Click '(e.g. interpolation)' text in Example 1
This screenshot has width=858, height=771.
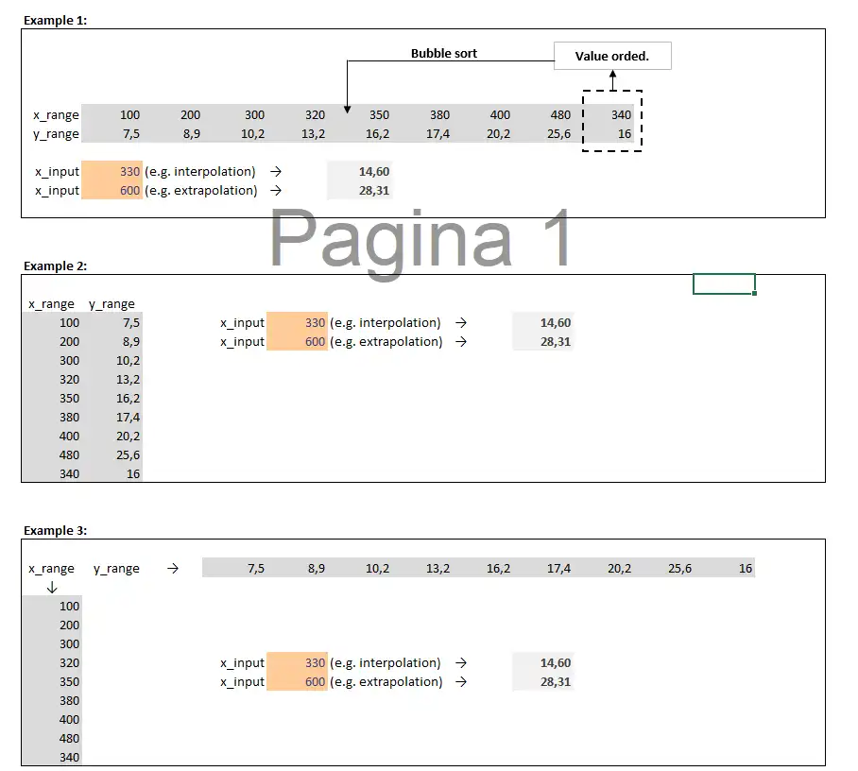click(200, 171)
